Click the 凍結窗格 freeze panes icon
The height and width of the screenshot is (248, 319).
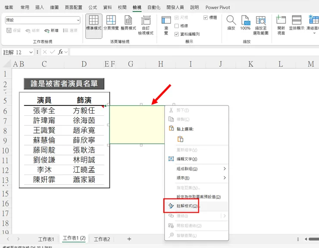click(x=314, y=20)
